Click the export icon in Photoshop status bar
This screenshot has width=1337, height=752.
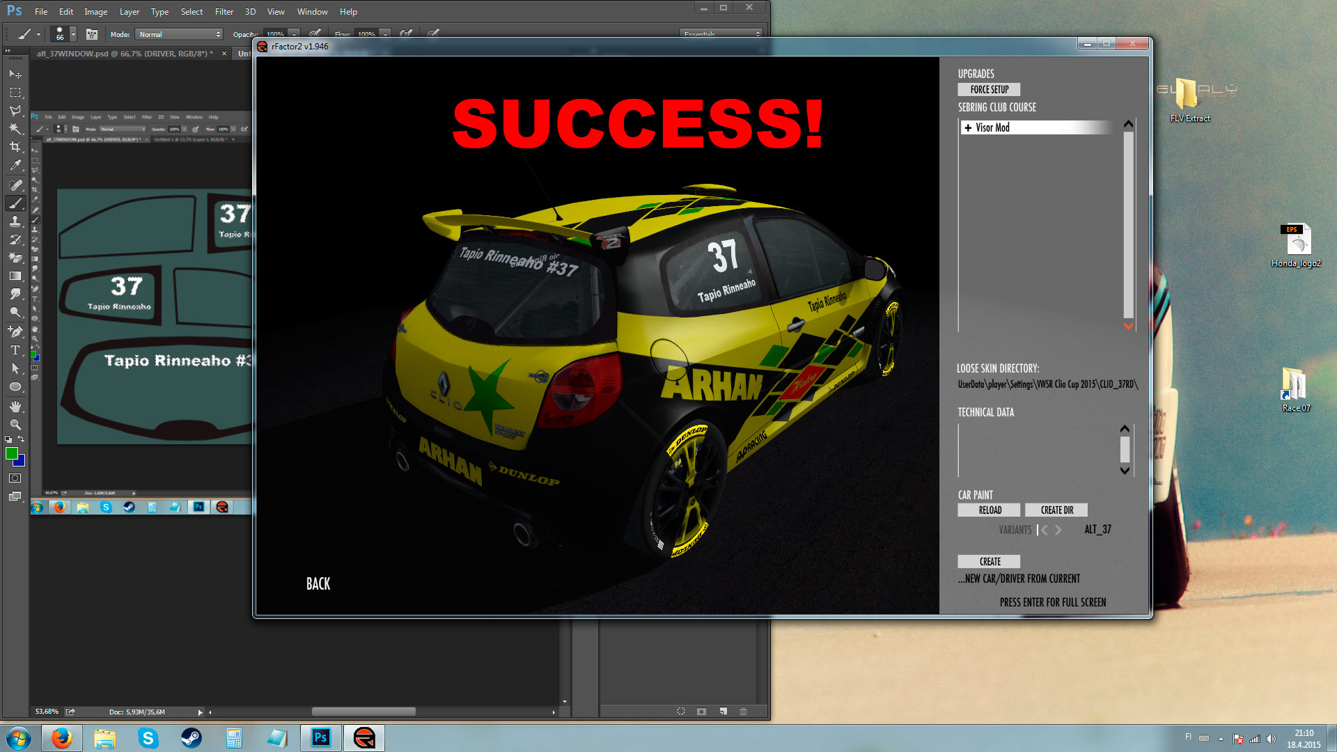tap(70, 712)
